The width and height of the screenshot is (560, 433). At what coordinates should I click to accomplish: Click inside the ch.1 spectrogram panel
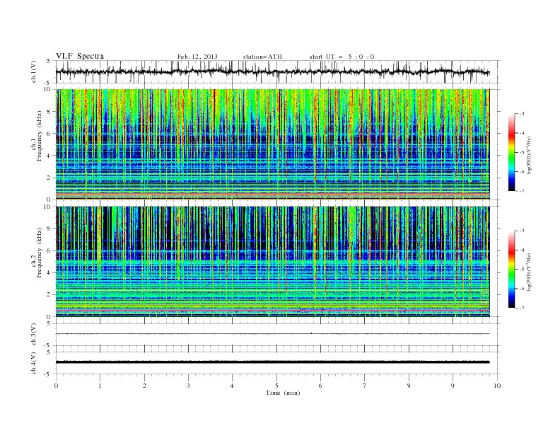point(272,144)
